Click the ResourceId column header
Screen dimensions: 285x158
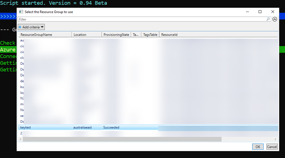click(169, 35)
